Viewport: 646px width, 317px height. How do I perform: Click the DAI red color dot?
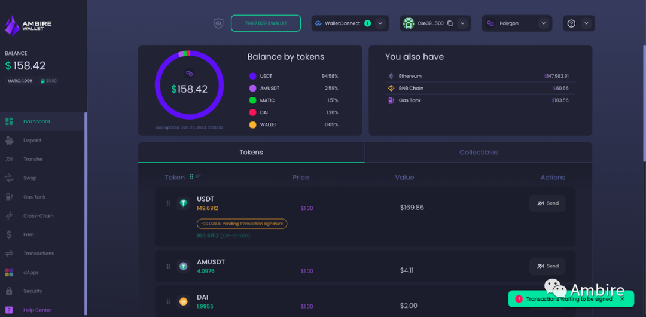[252, 112]
